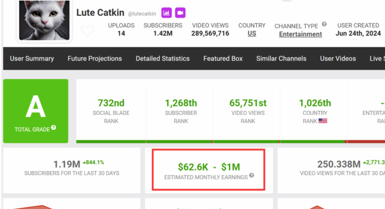385x209 pixels.
Task: Follow the US country link
Action: point(252,34)
